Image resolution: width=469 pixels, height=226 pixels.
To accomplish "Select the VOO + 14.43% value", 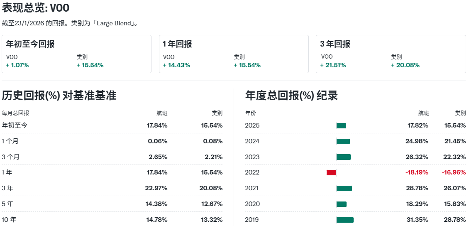I will click(x=176, y=65).
